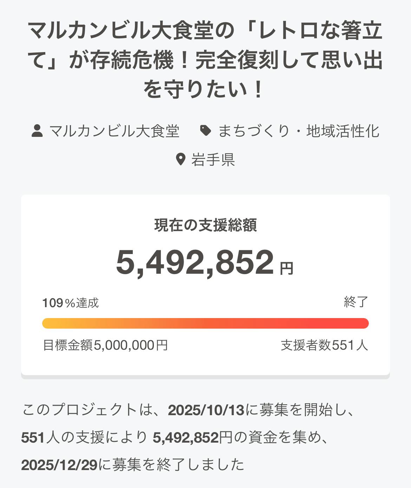The height and width of the screenshot is (488, 411).
Task: Click the 目標金額5,000,000円 goal text
Action: tap(105, 345)
